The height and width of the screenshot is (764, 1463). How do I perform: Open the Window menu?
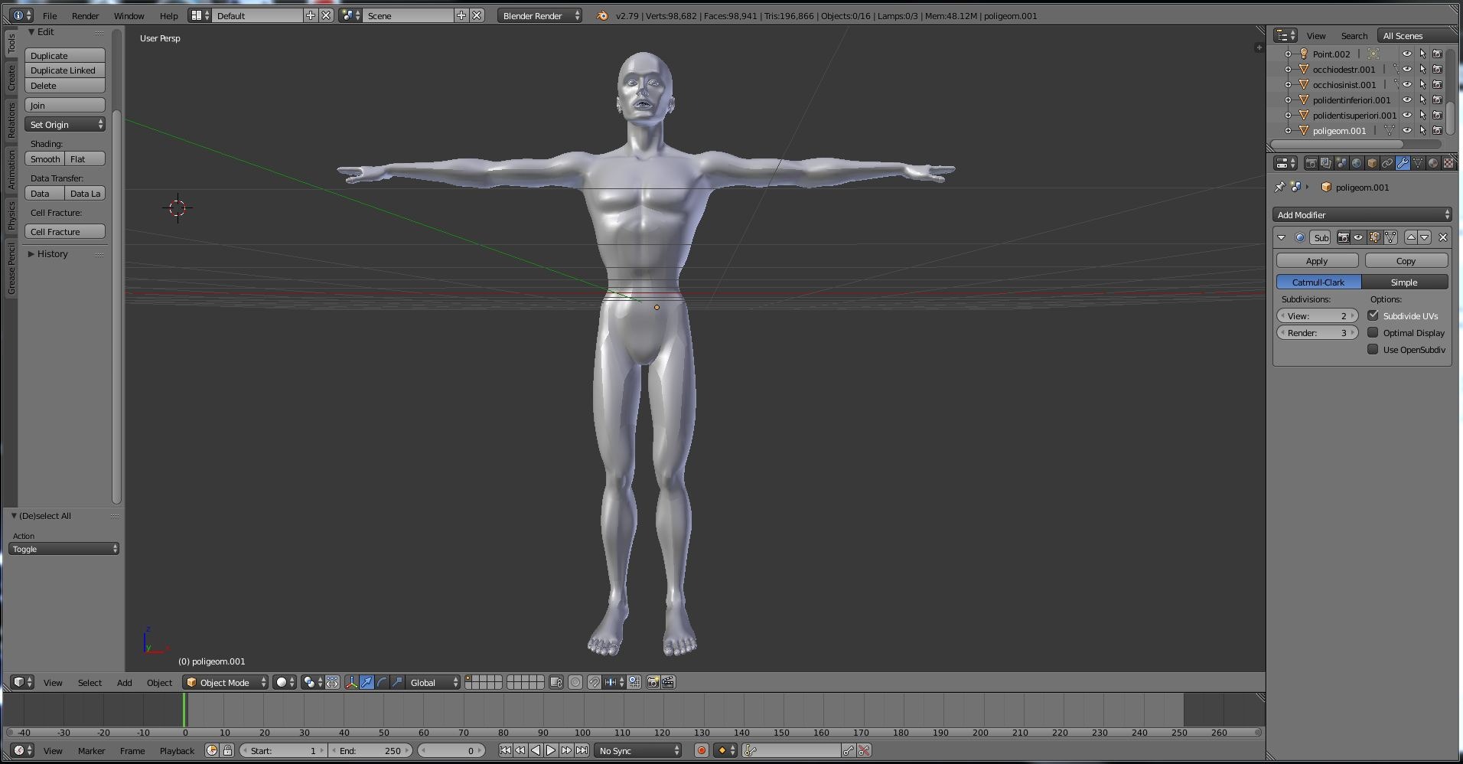click(x=129, y=15)
